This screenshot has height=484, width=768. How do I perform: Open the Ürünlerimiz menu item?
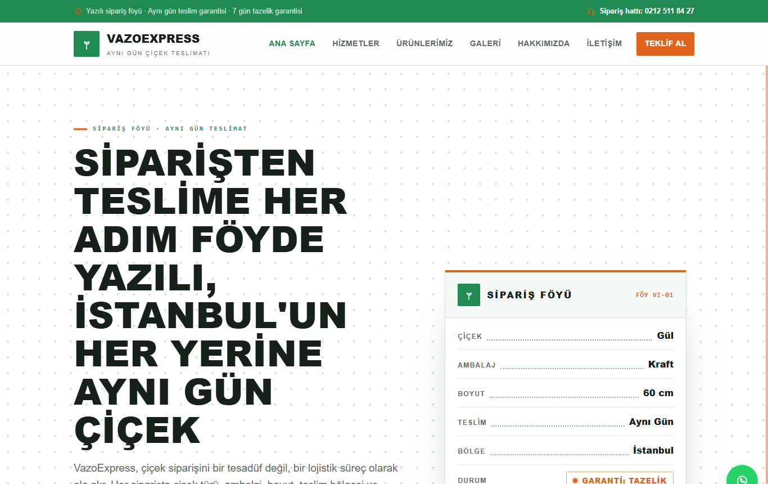[x=424, y=43]
